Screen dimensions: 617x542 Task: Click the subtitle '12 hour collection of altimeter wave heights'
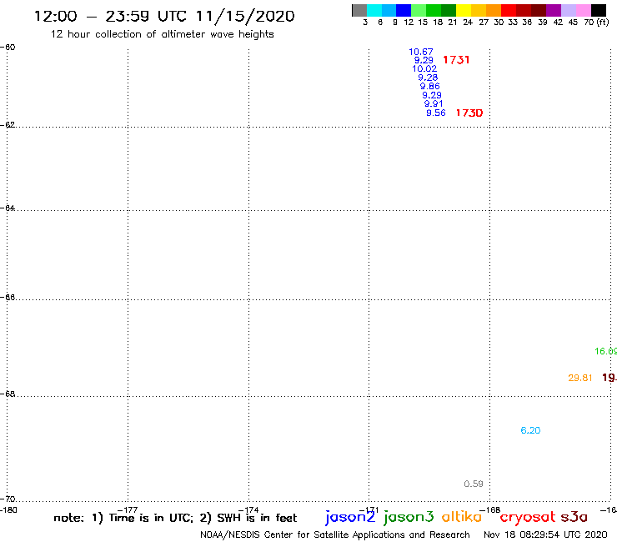(162, 34)
